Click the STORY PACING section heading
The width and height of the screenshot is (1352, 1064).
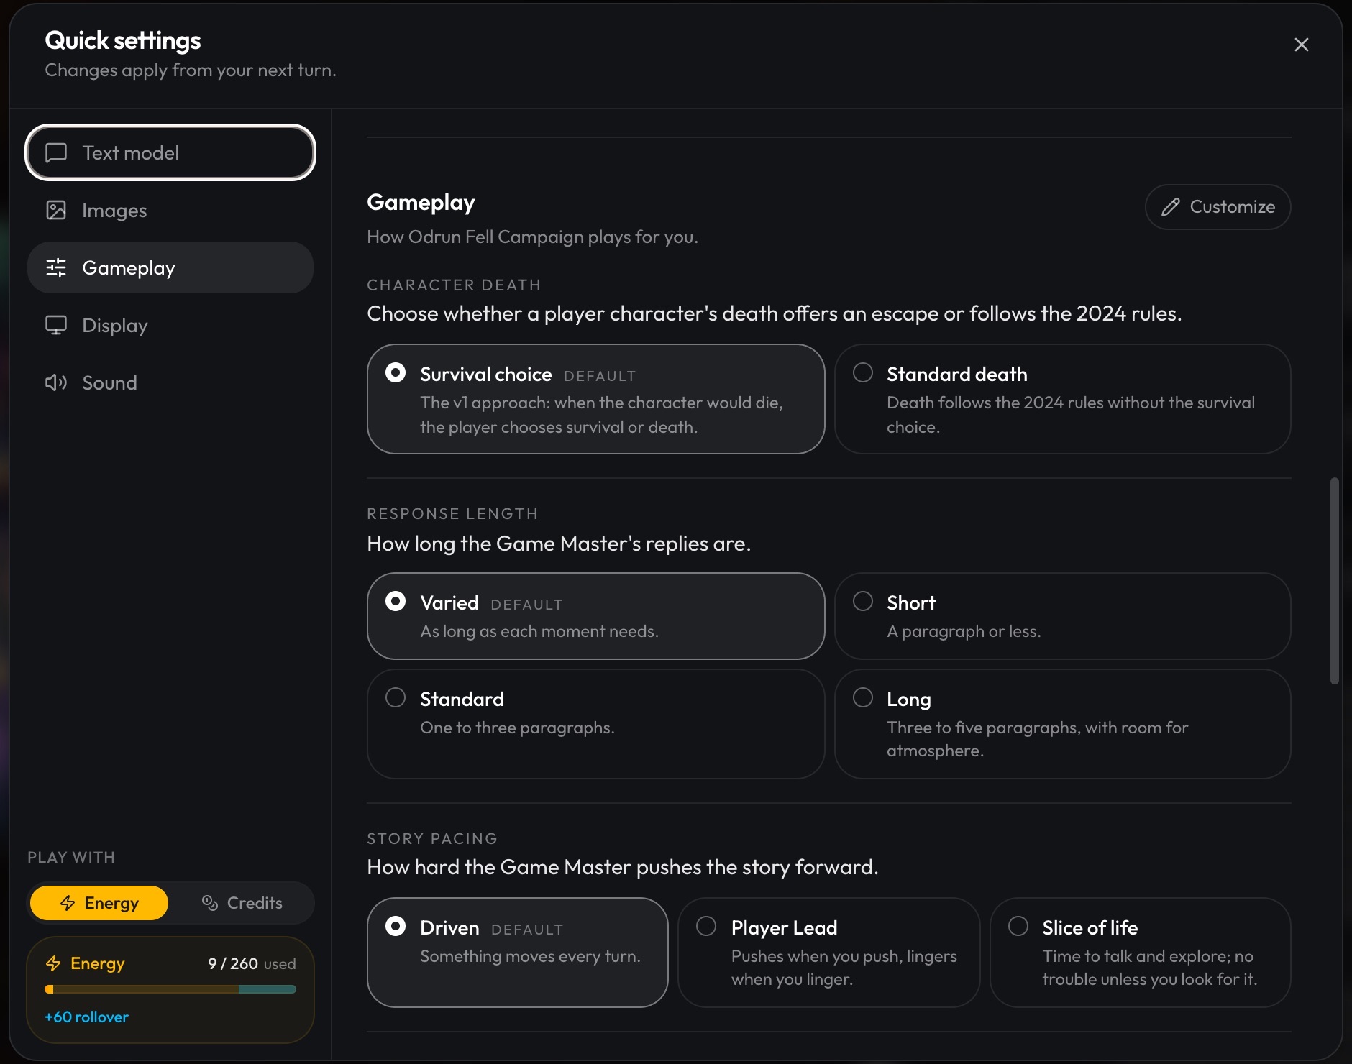pos(432,839)
